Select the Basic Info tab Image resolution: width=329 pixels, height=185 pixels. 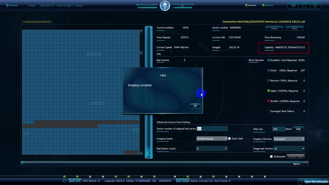pos(75,181)
